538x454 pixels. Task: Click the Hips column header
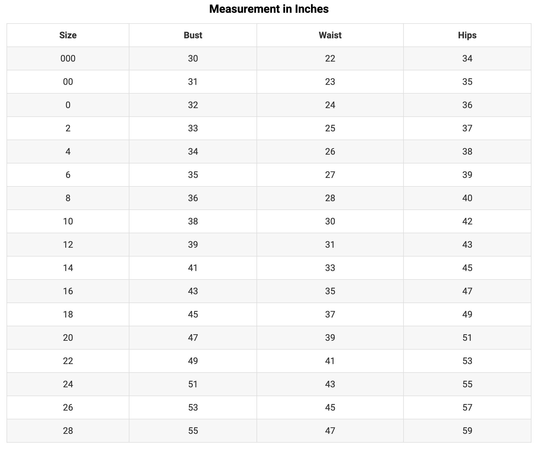pos(467,35)
